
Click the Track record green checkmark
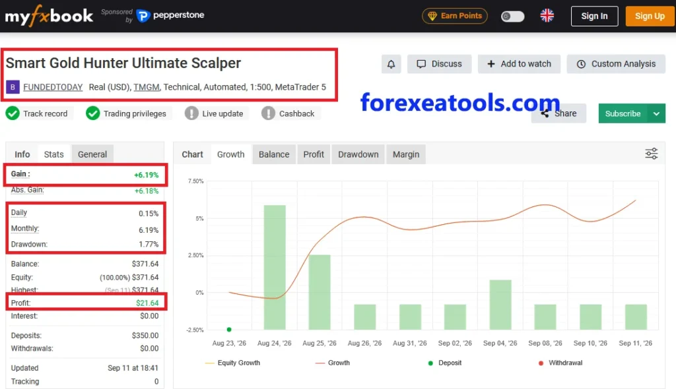tap(13, 113)
